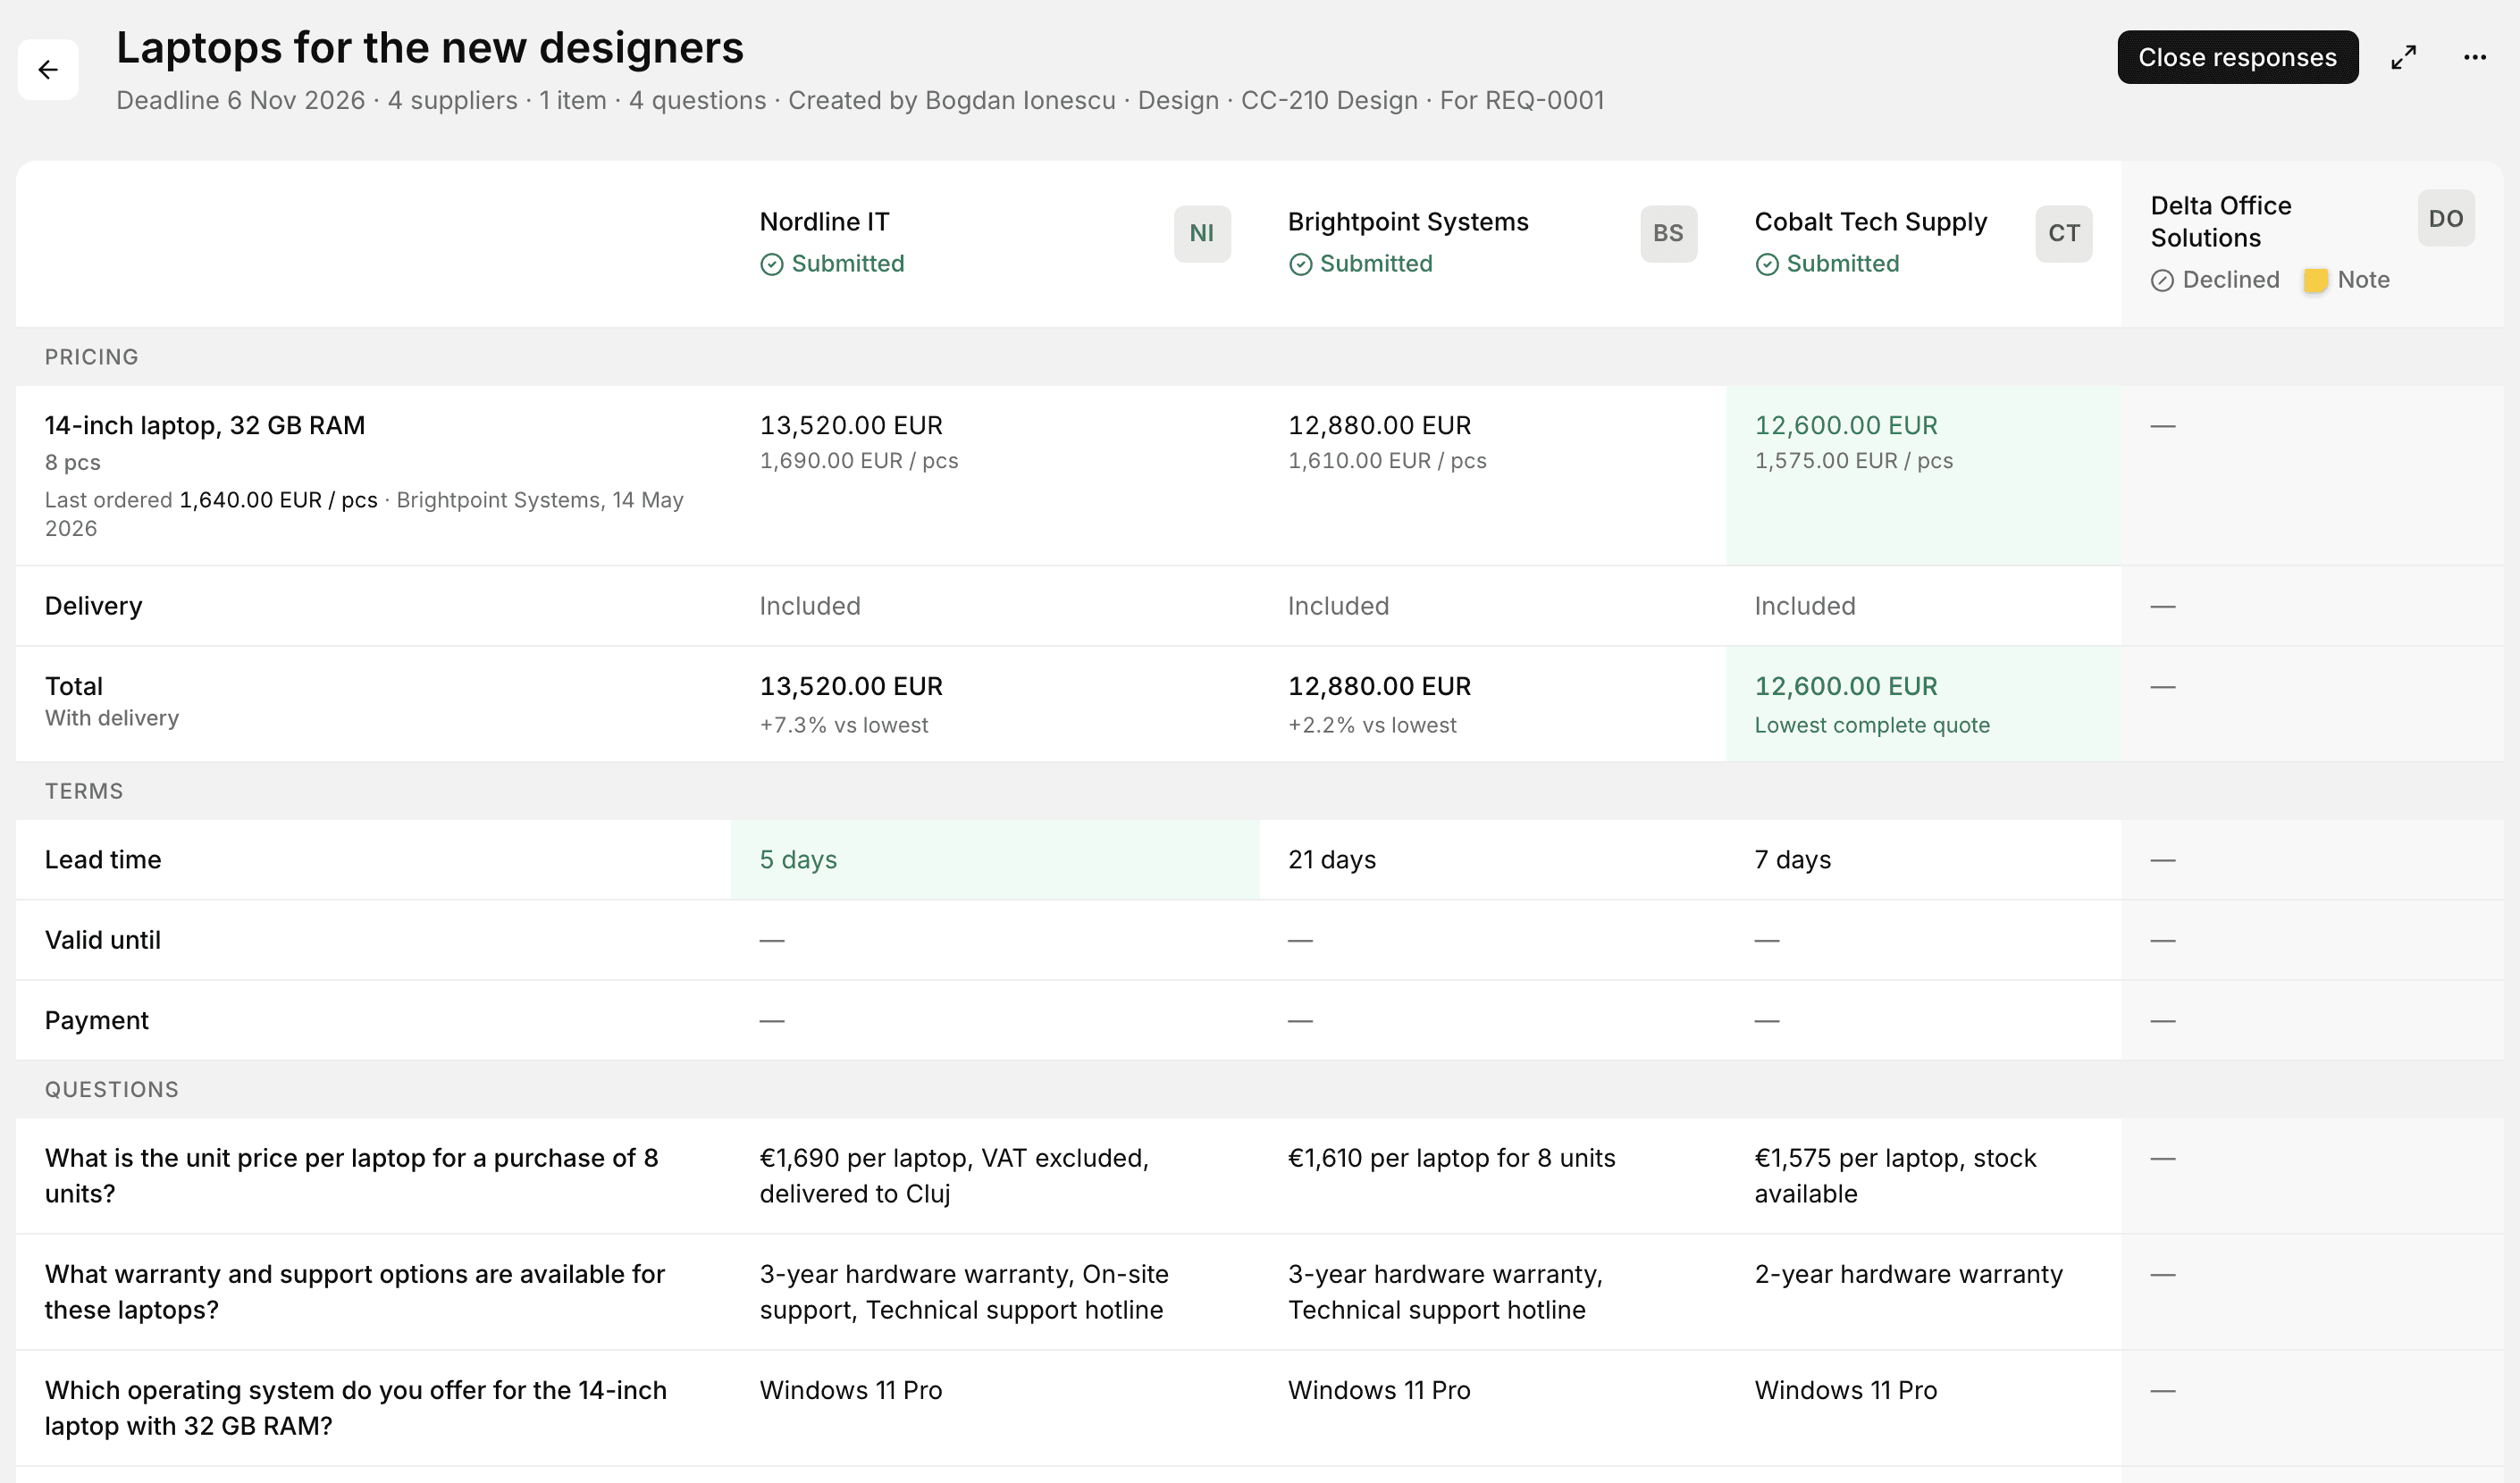Screen dimensions: 2520x1483
Task: Click the yellow Note icon for Delta Office
Action: click(2315, 281)
